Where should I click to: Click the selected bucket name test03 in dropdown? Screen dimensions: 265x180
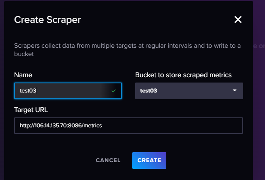148,91
